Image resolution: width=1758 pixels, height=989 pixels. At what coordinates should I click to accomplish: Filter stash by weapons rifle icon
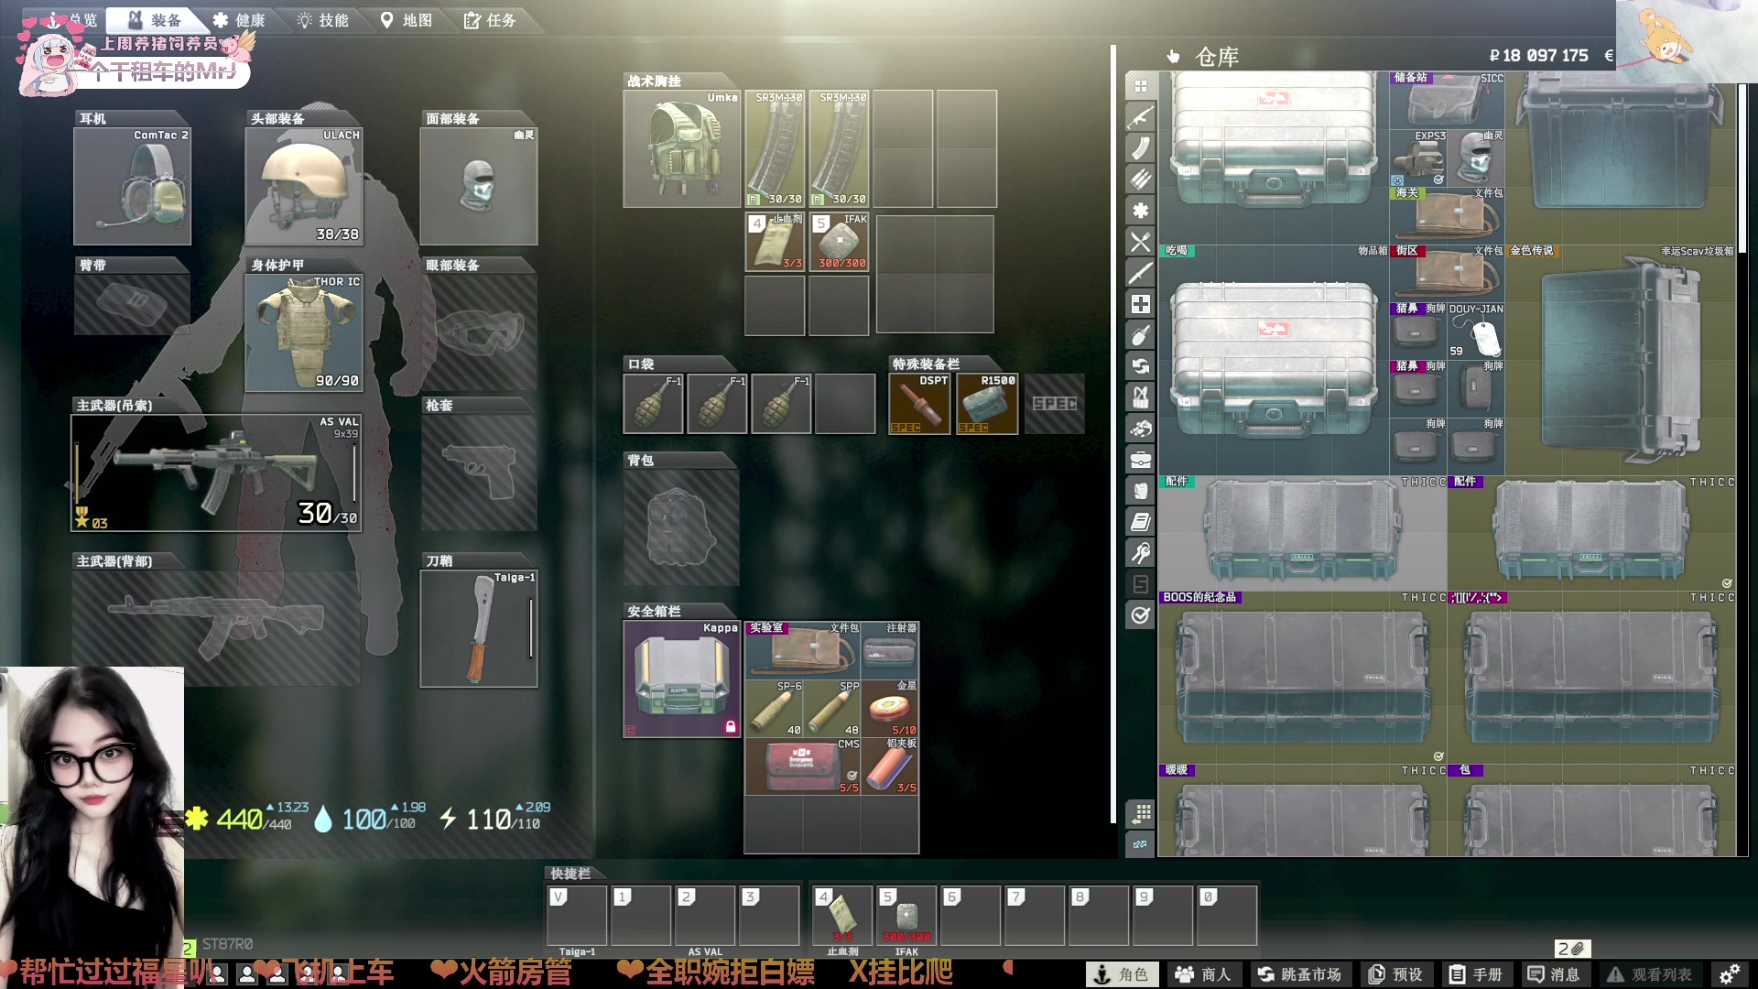(1140, 117)
